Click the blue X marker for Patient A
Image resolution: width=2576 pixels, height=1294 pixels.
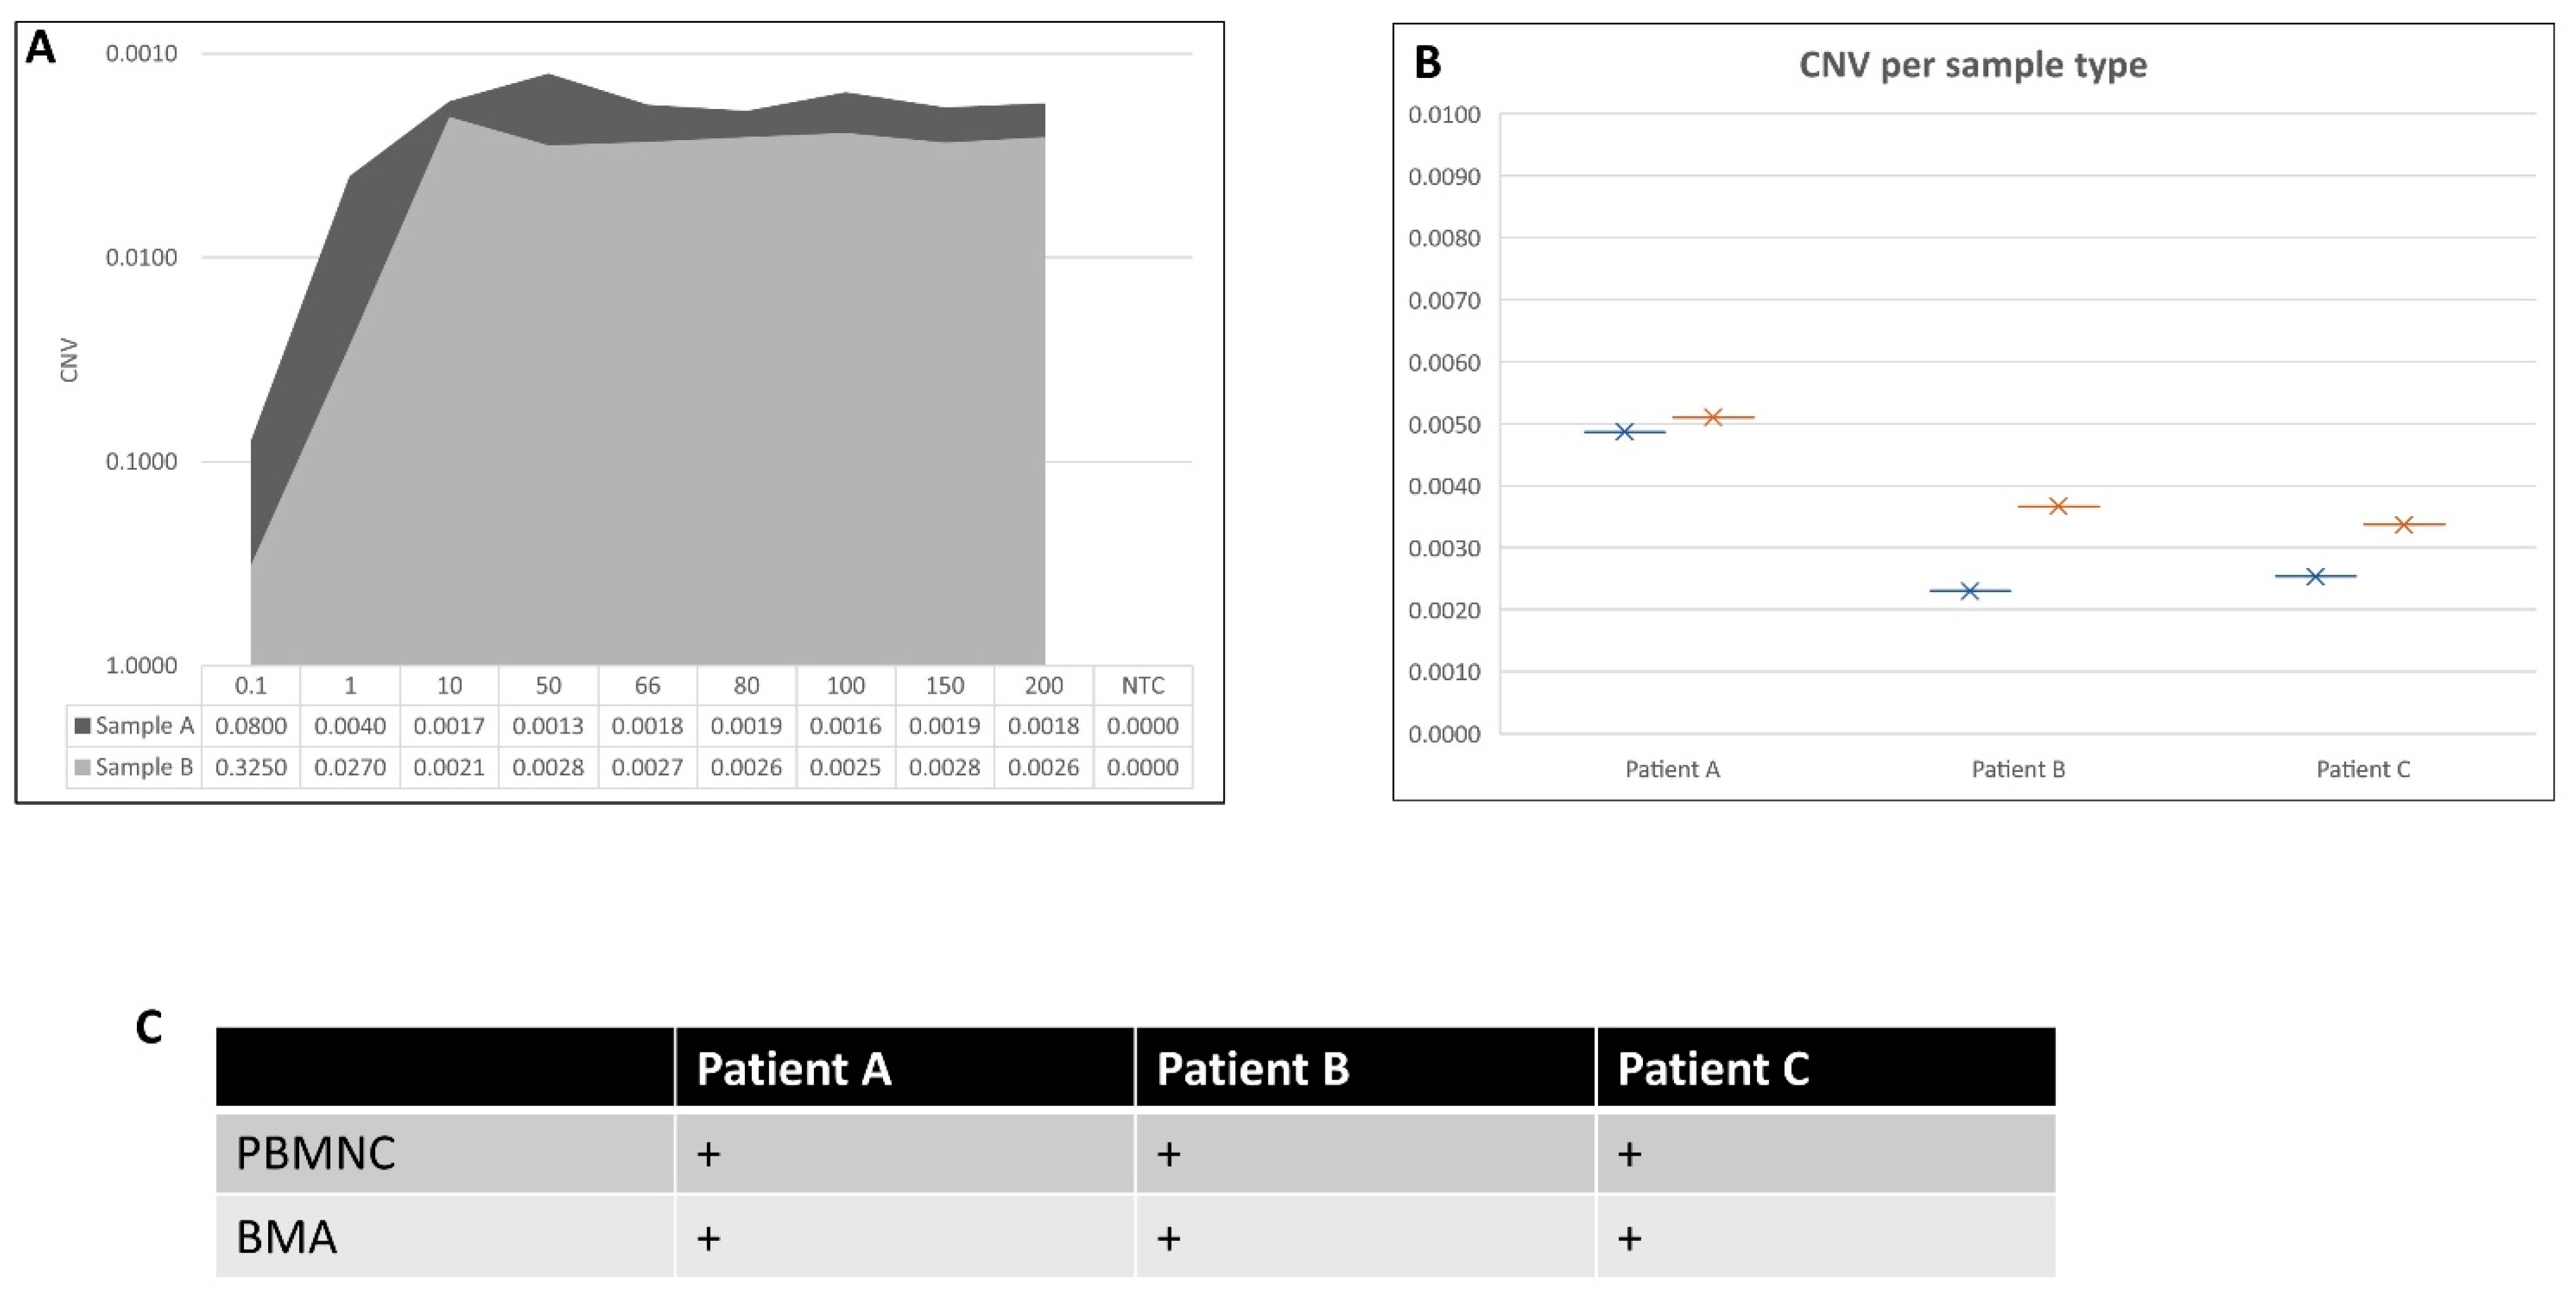coord(1624,432)
